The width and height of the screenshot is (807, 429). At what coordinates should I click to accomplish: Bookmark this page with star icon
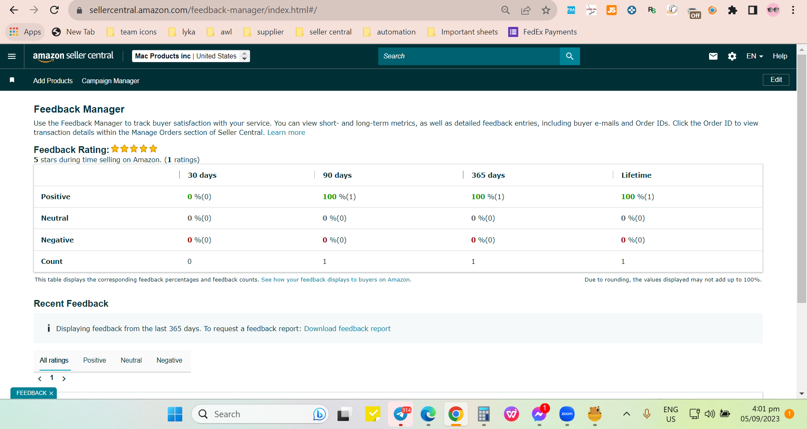click(546, 10)
